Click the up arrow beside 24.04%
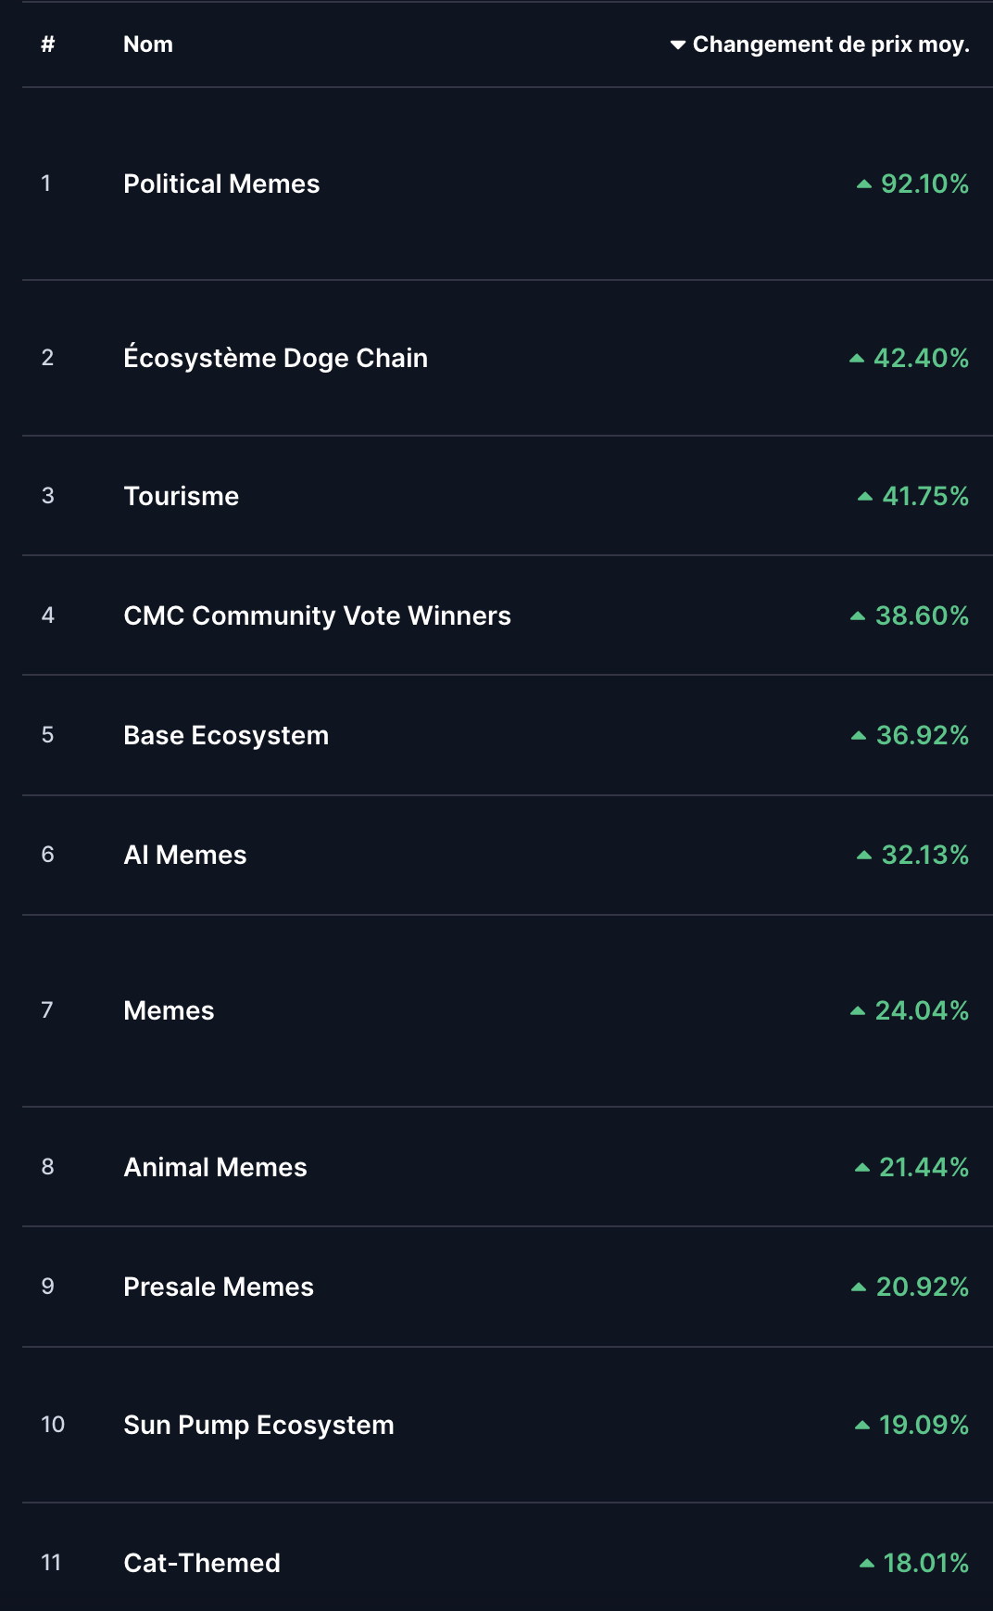993x1611 pixels. point(858,1011)
